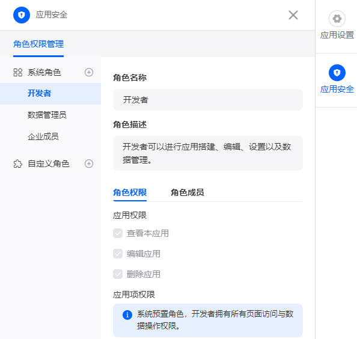Click the 自定义角色 puzzle icon
357x339 pixels.
point(18,163)
